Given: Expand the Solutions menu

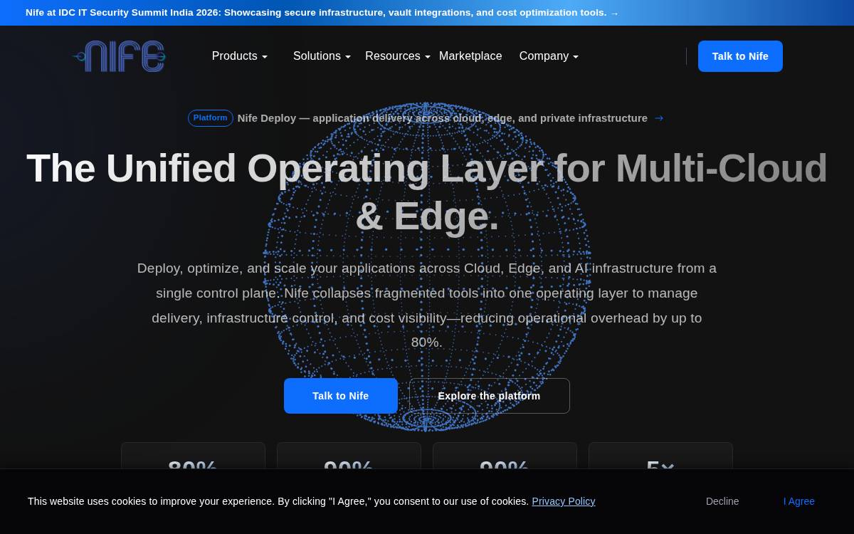Looking at the screenshot, I should 322,56.
